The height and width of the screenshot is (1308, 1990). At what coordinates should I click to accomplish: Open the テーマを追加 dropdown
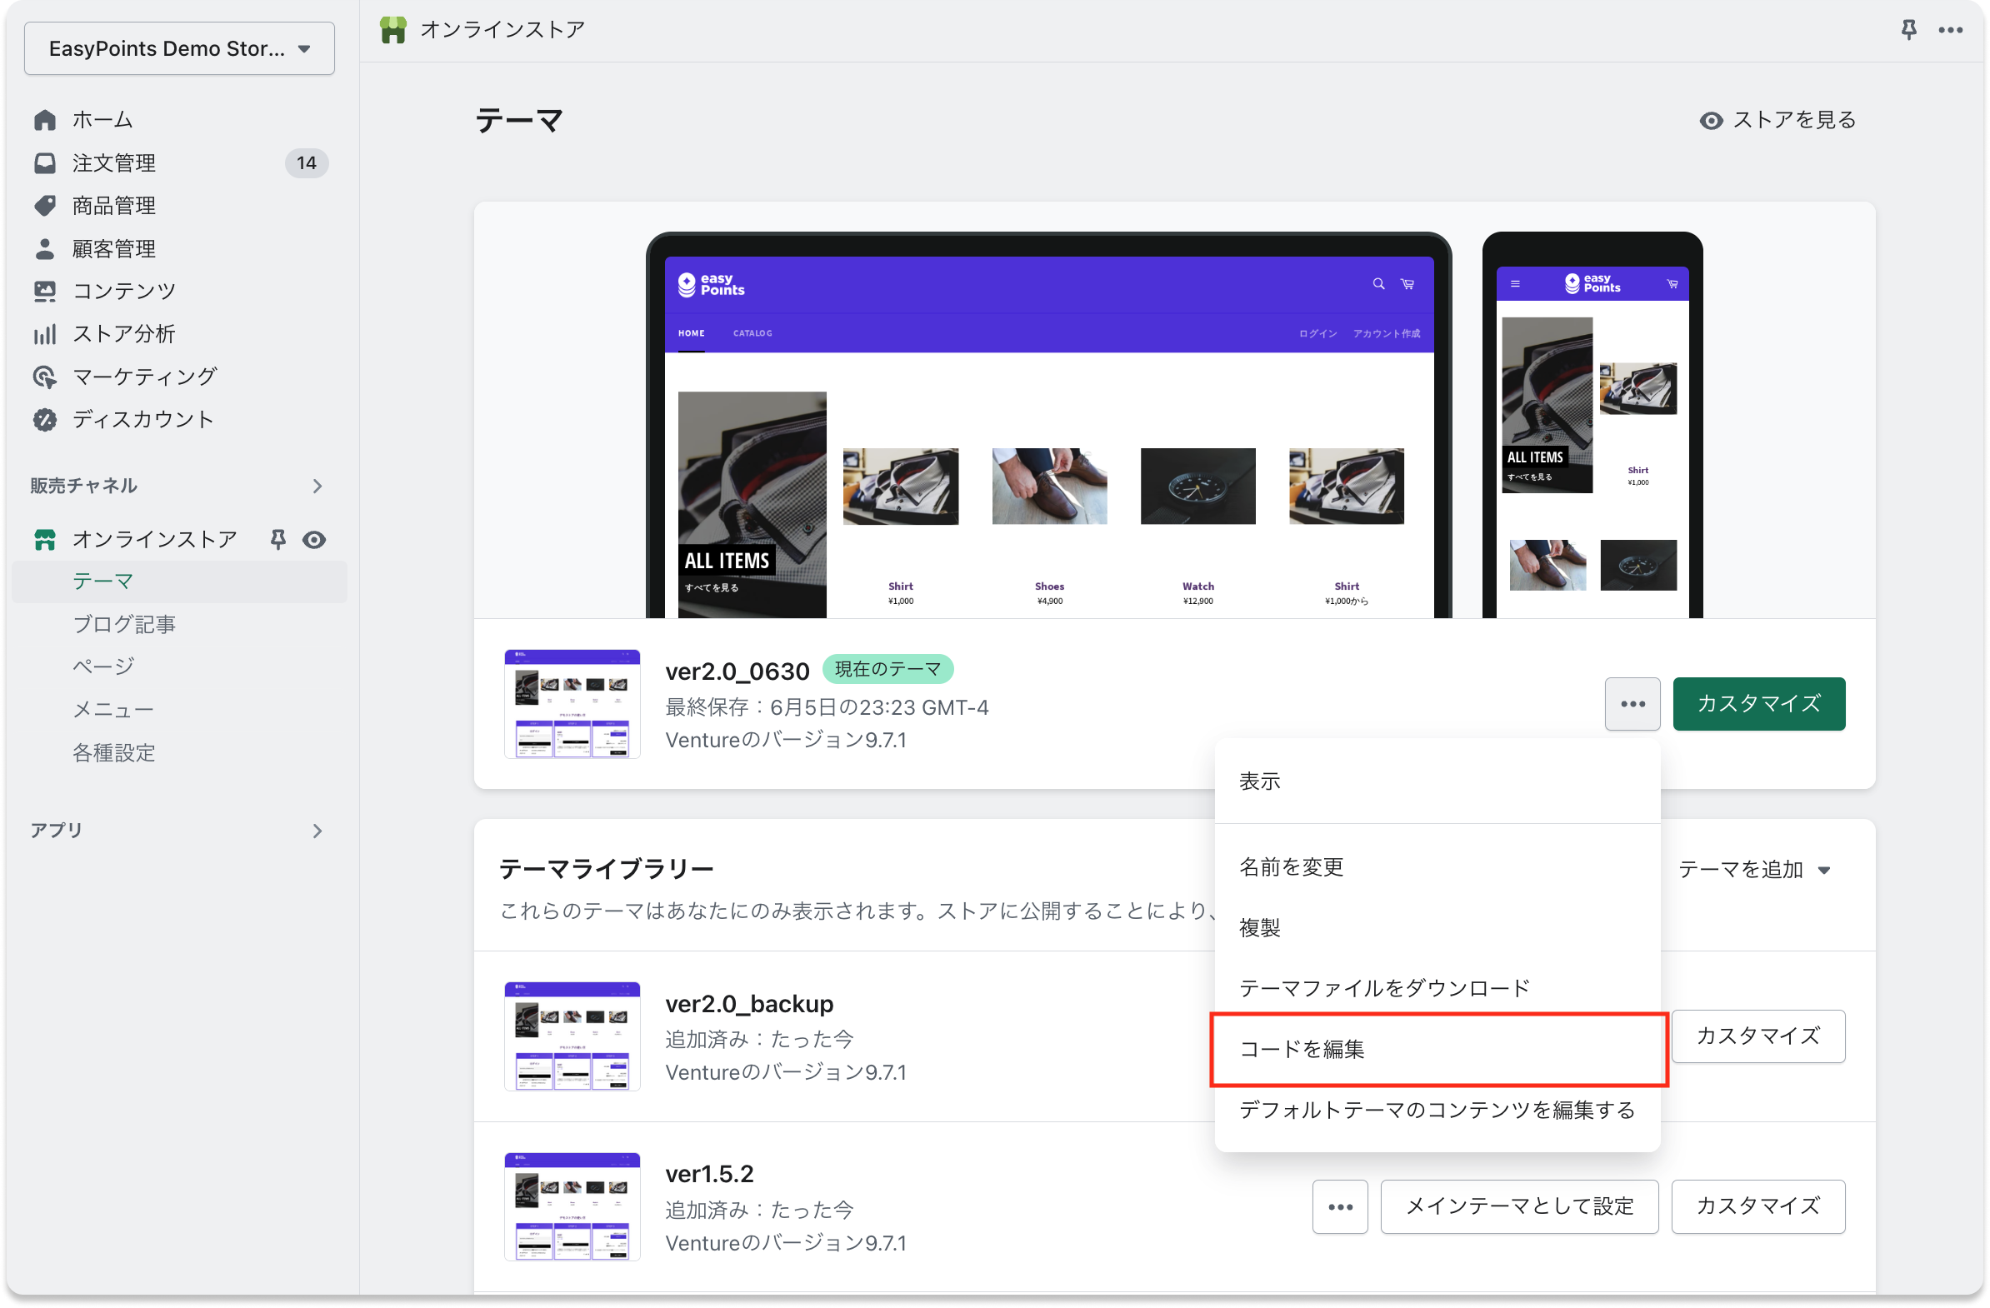[x=1753, y=870]
